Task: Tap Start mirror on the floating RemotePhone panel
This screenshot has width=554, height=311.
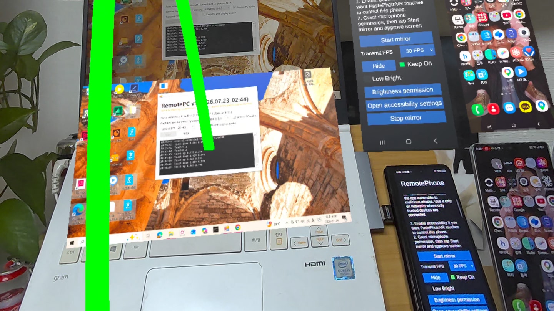Action: coord(396,39)
